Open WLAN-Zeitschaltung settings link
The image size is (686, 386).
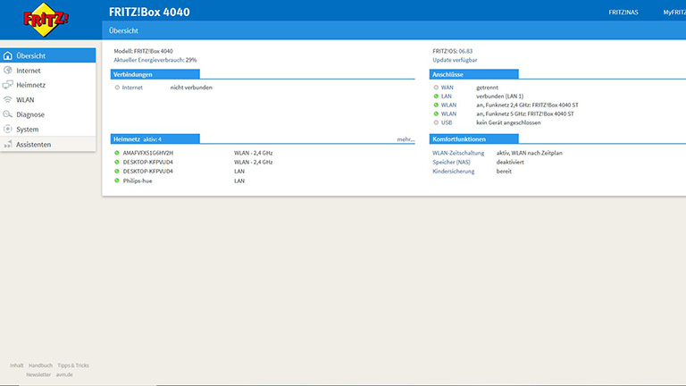coord(457,153)
